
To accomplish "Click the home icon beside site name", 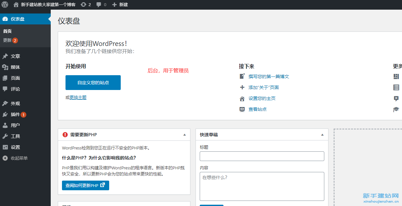I will coord(16,4).
